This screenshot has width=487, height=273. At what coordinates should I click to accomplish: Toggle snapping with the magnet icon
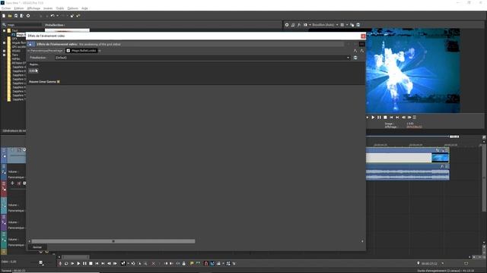click(x=205, y=263)
